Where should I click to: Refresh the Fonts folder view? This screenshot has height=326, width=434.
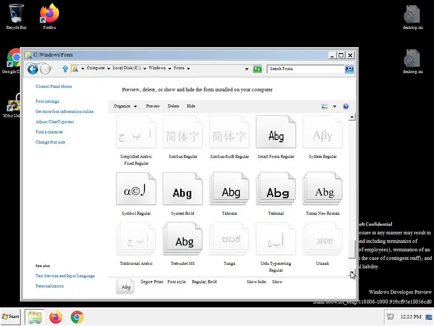point(257,69)
